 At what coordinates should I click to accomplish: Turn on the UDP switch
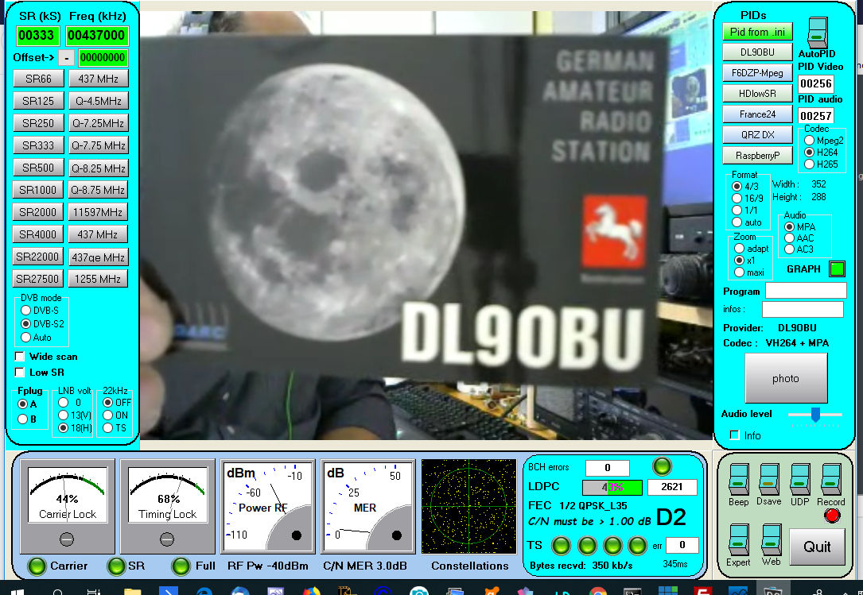(x=800, y=480)
